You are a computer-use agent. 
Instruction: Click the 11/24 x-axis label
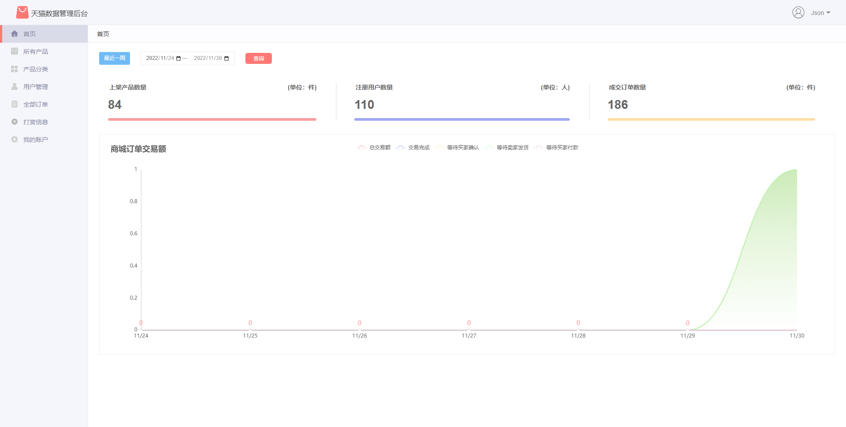pyautogui.click(x=141, y=336)
